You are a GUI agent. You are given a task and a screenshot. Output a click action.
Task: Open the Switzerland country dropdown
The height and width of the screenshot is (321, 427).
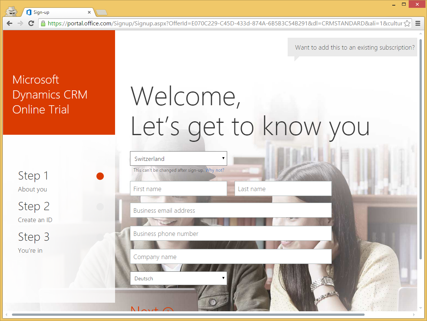pos(178,159)
